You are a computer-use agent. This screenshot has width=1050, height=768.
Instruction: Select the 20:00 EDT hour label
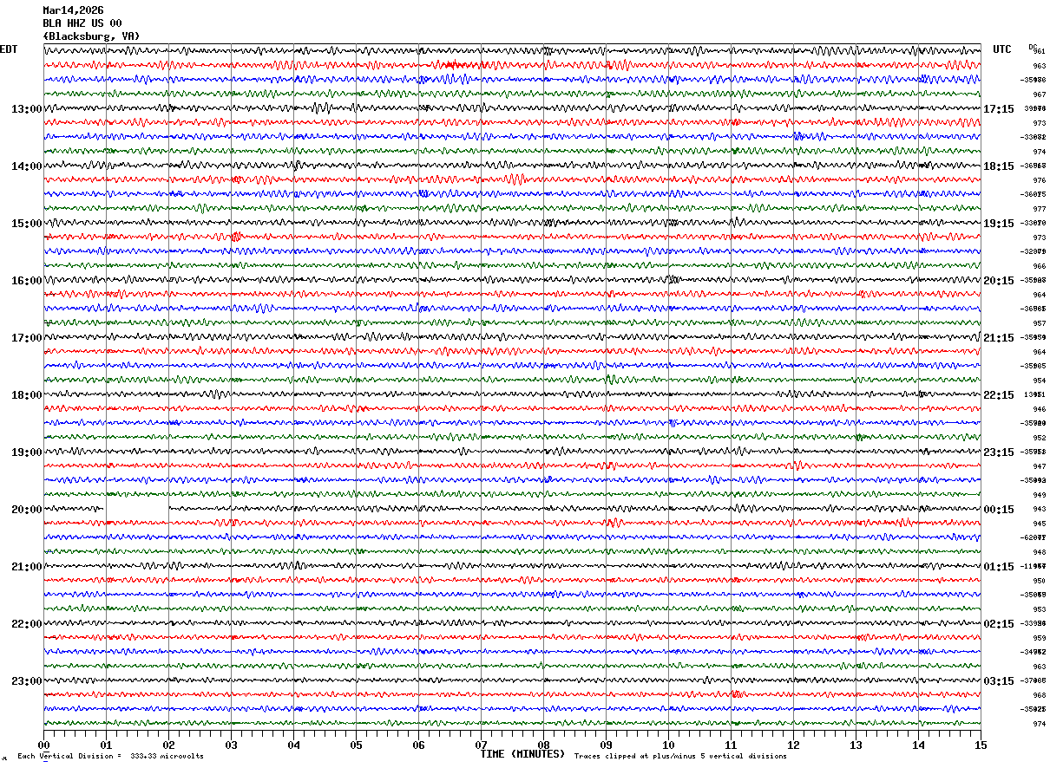(26, 510)
